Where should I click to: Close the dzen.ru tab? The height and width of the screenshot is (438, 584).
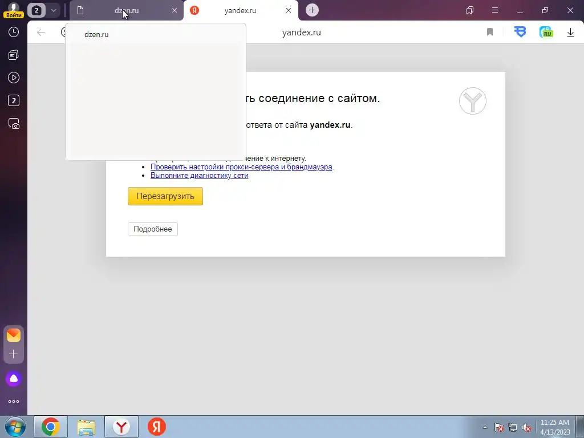(175, 10)
